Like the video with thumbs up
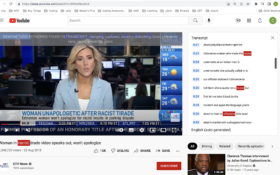This screenshot has width=280, height=175. click(x=100, y=150)
